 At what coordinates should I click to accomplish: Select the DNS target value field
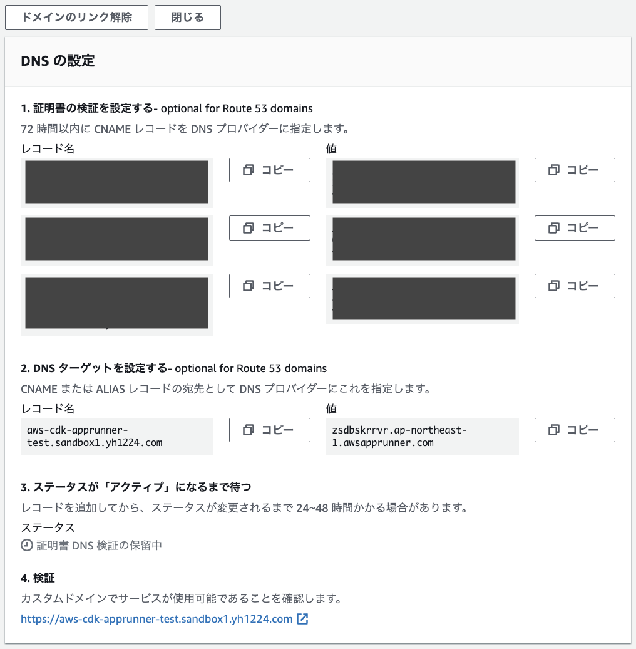(422, 437)
